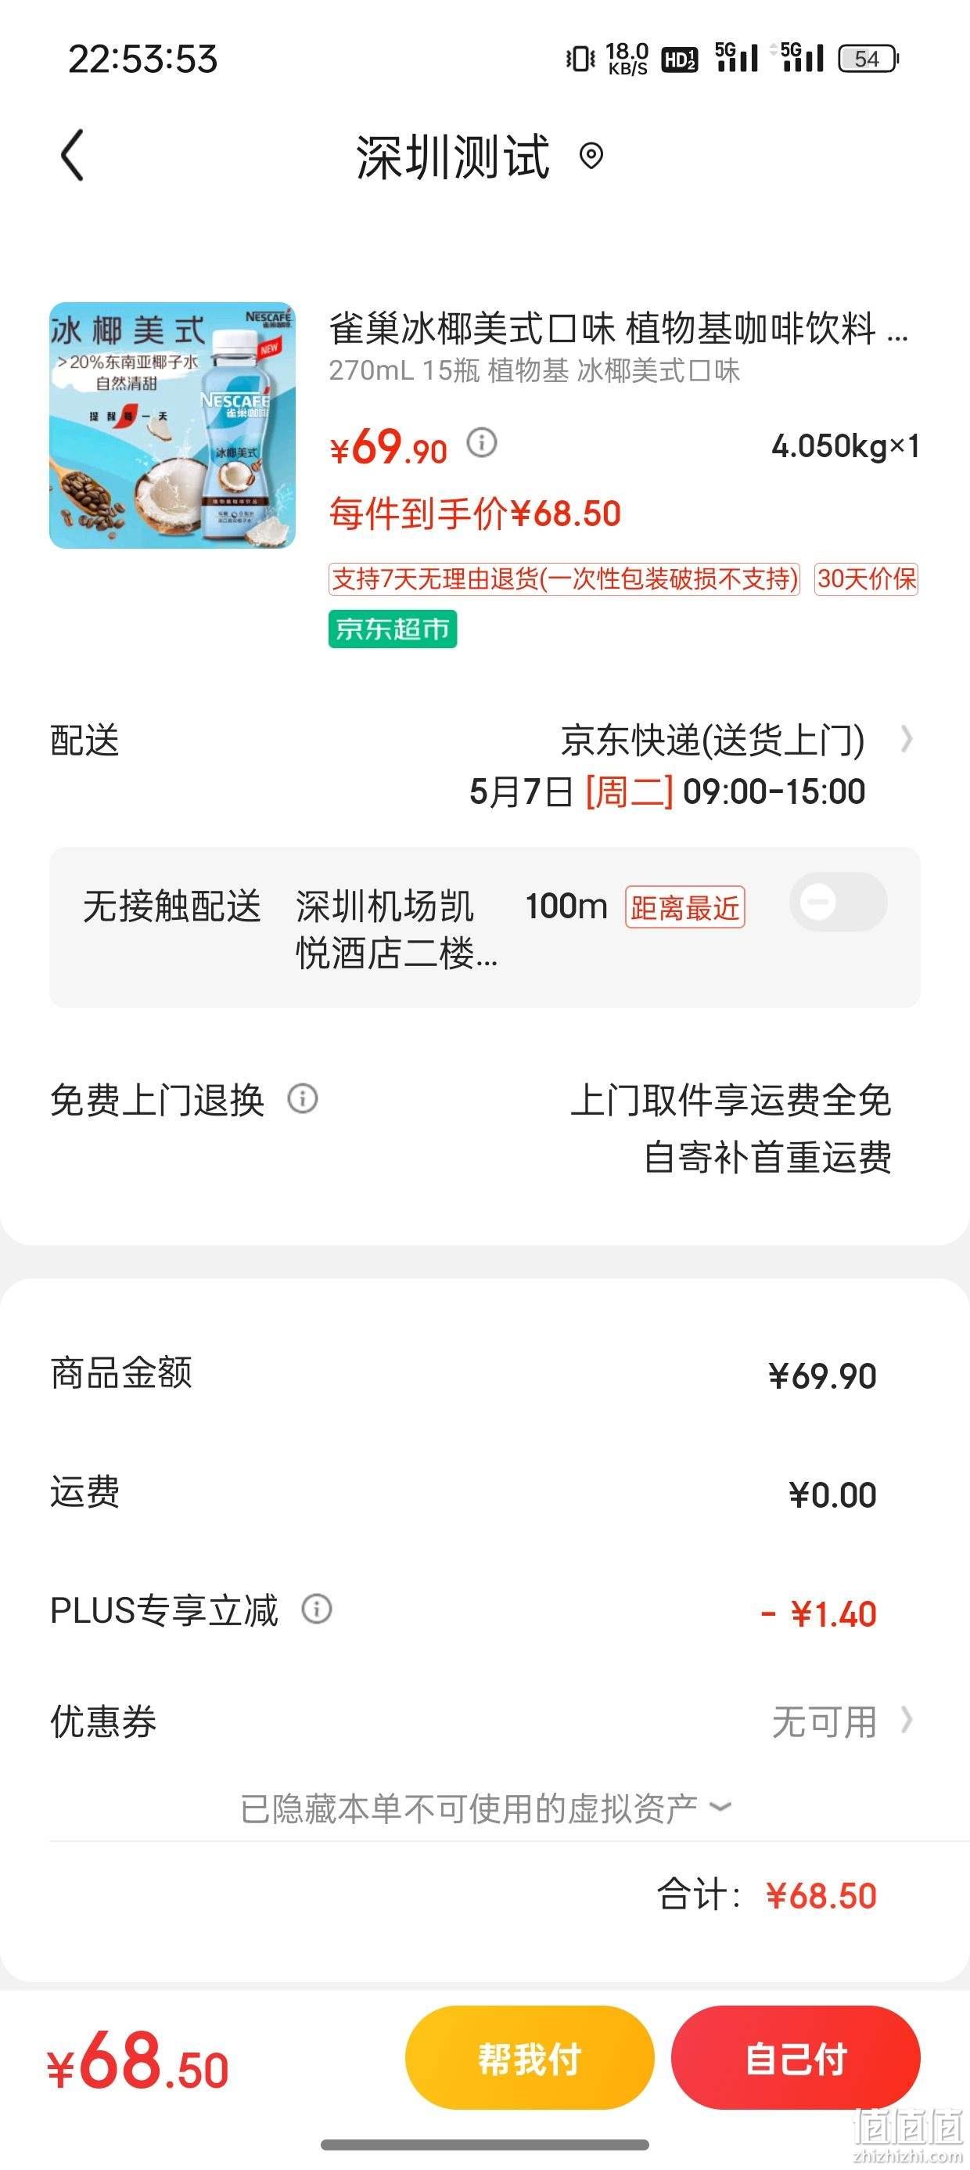The height and width of the screenshot is (2170, 970).
Task: Tap the vibrate mode icon in status bar
Action: 581,58
